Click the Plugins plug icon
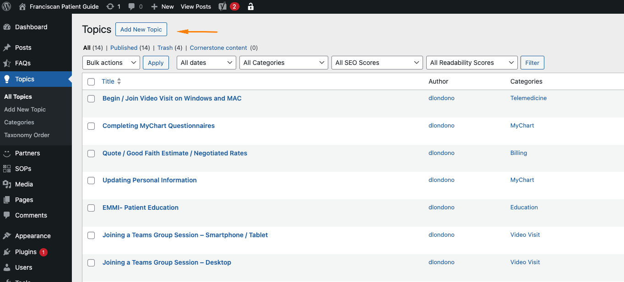Screen dimensions: 624x282 (x=7, y=252)
